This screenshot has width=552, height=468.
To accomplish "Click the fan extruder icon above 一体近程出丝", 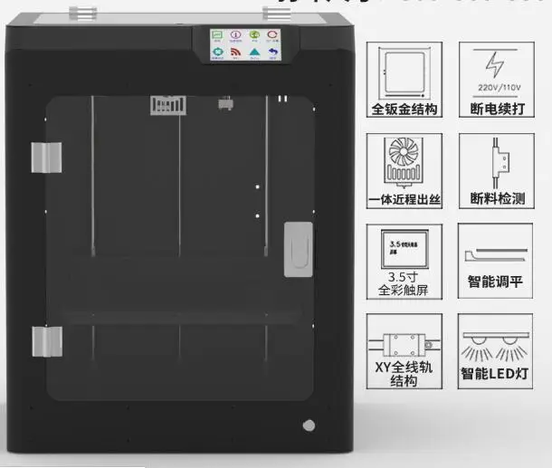I will [404, 162].
